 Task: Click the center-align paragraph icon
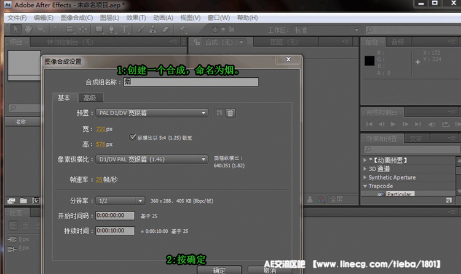coord(26,226)
